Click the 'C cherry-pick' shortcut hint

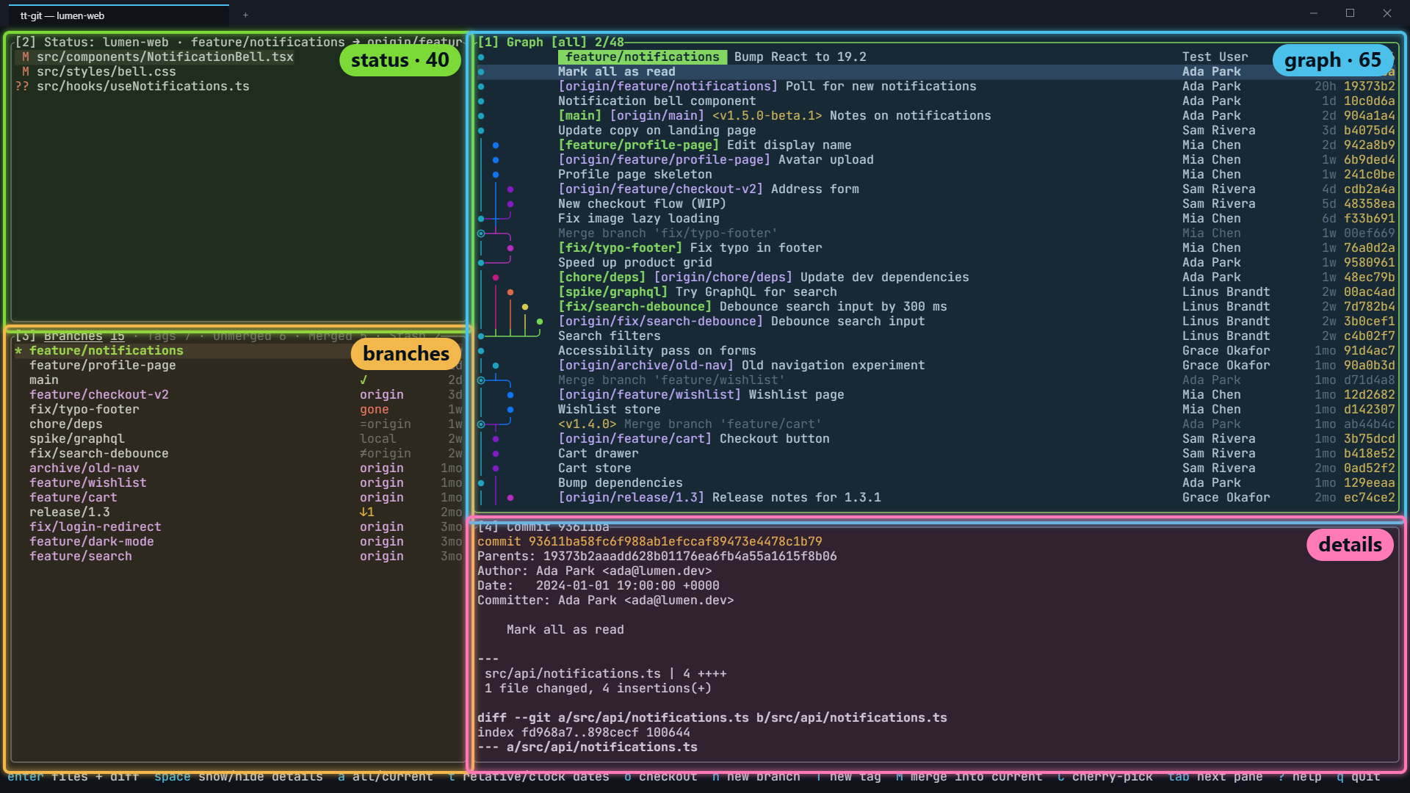[1104, 777]
